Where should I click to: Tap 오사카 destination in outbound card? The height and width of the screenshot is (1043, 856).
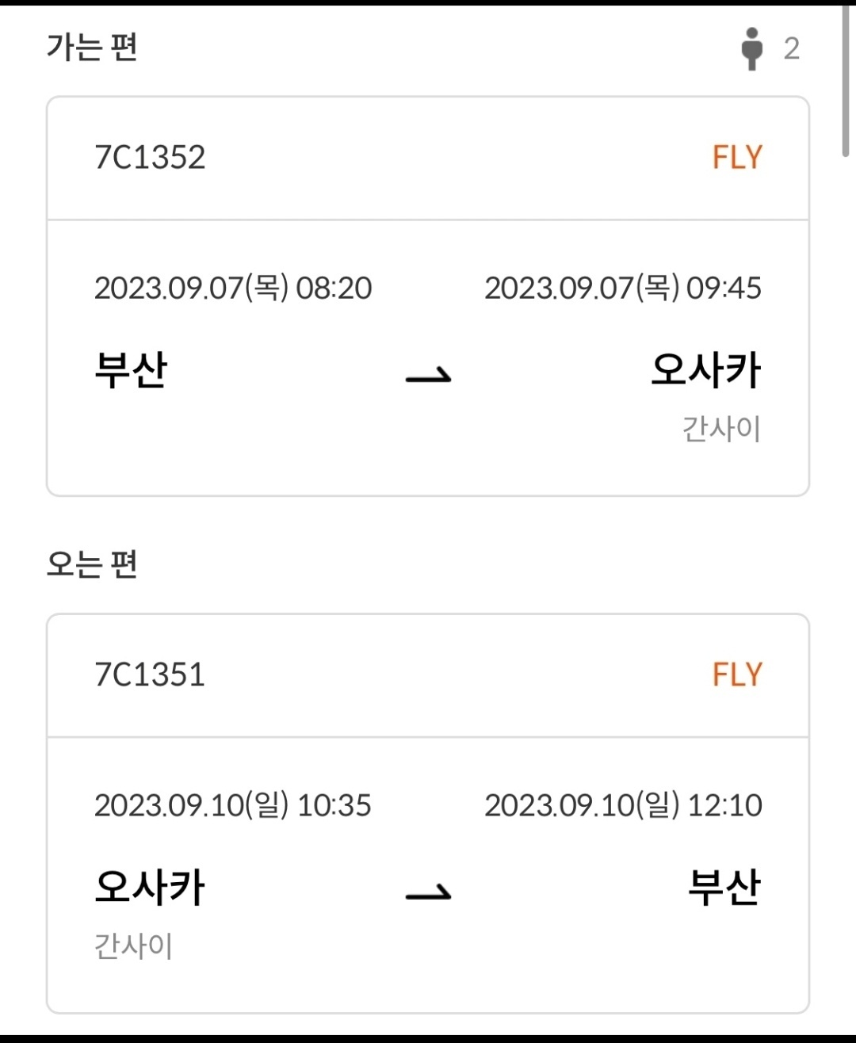[706, 370]
